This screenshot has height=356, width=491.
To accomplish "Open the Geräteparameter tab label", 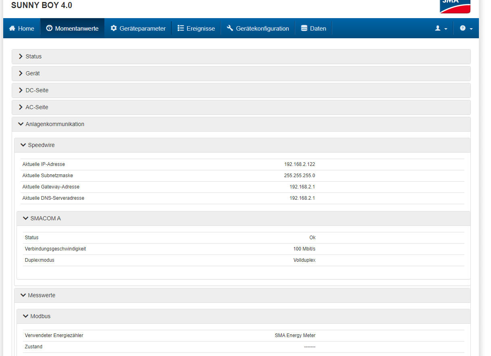I will pyautogui.click(x=143, y=29).
